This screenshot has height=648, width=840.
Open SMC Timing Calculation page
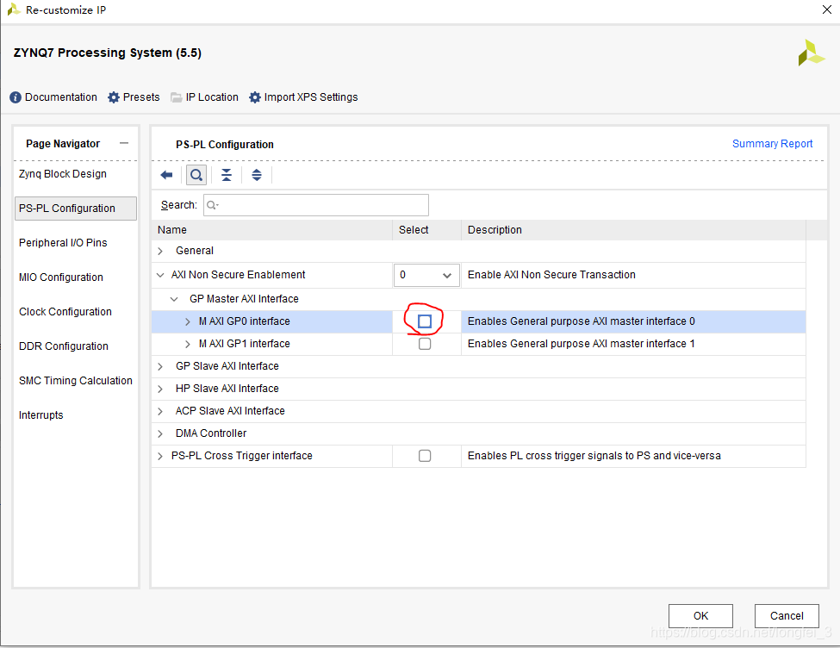pyautogui.click(x=76, y=381)
